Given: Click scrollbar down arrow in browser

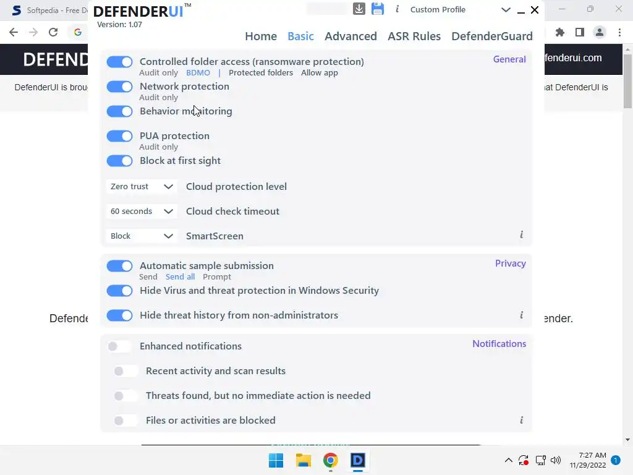Looking at the screenshot, I should pos(627,440).
